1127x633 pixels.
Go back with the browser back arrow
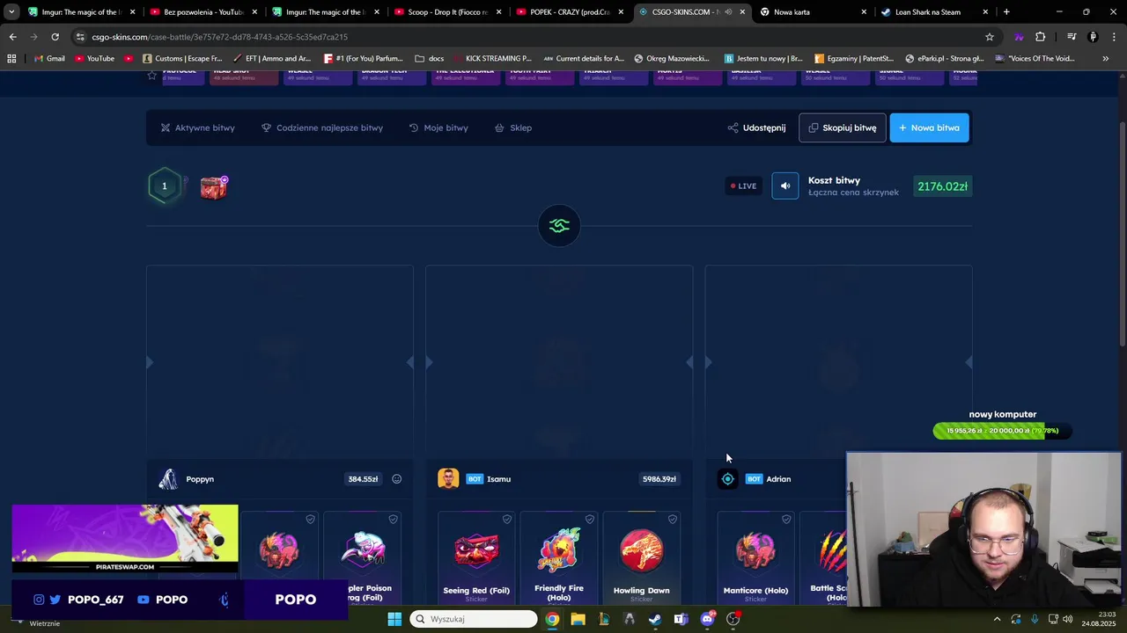coord(12,37)
